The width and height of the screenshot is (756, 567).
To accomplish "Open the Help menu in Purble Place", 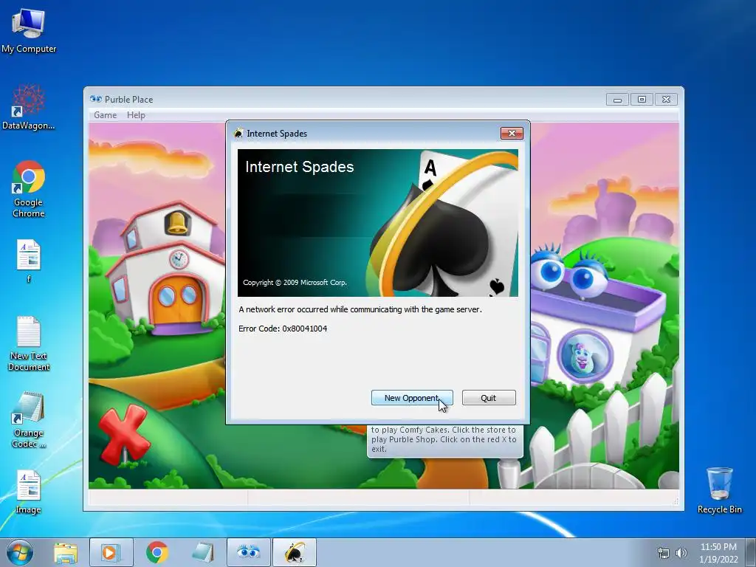I will coord(136,115).
